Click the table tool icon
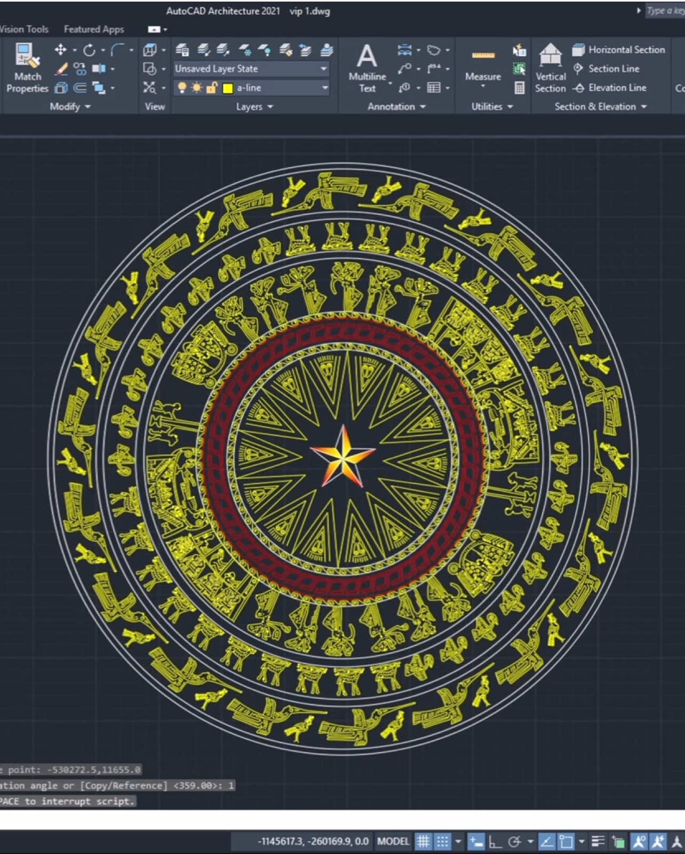Image resolution: width=685 pixels, height=854 pixels. (x=434, y=88)
